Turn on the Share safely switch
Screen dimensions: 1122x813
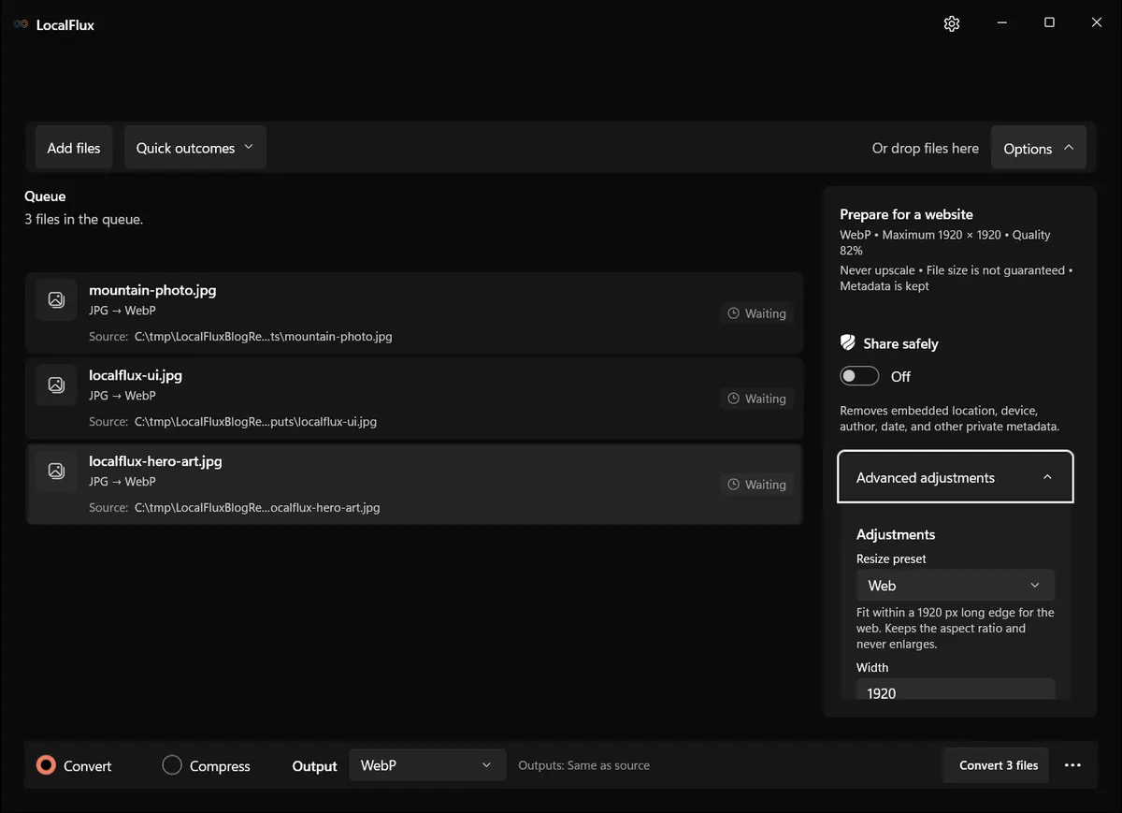pos(859,376)
